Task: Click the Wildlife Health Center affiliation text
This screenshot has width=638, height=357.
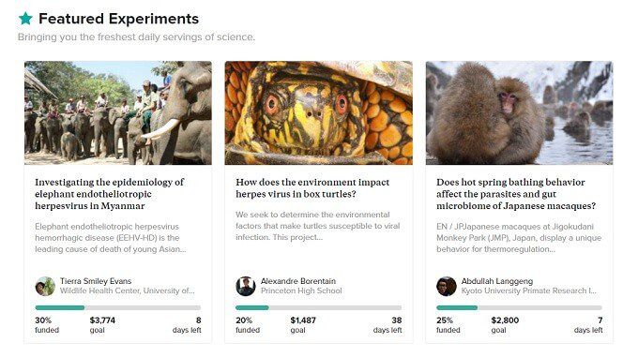Action: point(128,290)
